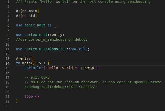Click the "Hello, world!" string literal in code
The width and height of the screenshot is (165, 111).
pyautogui.click(x=61, y=68)
